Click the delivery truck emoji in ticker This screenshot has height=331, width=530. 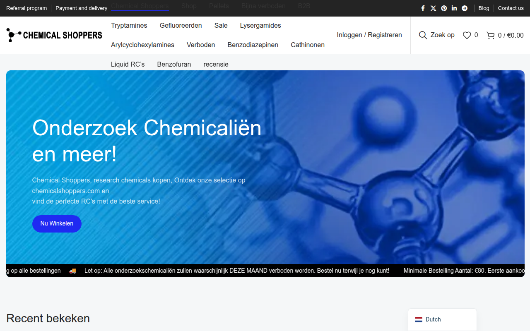tap(72, 271)
